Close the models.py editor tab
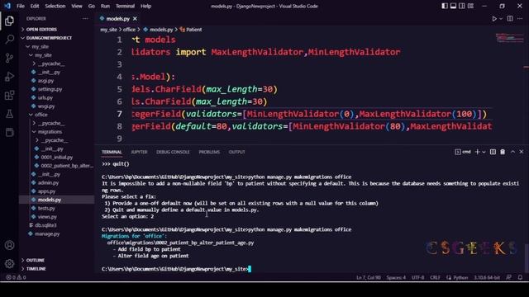The width and height of the screenshot is (529, 297). coord(135,18)
